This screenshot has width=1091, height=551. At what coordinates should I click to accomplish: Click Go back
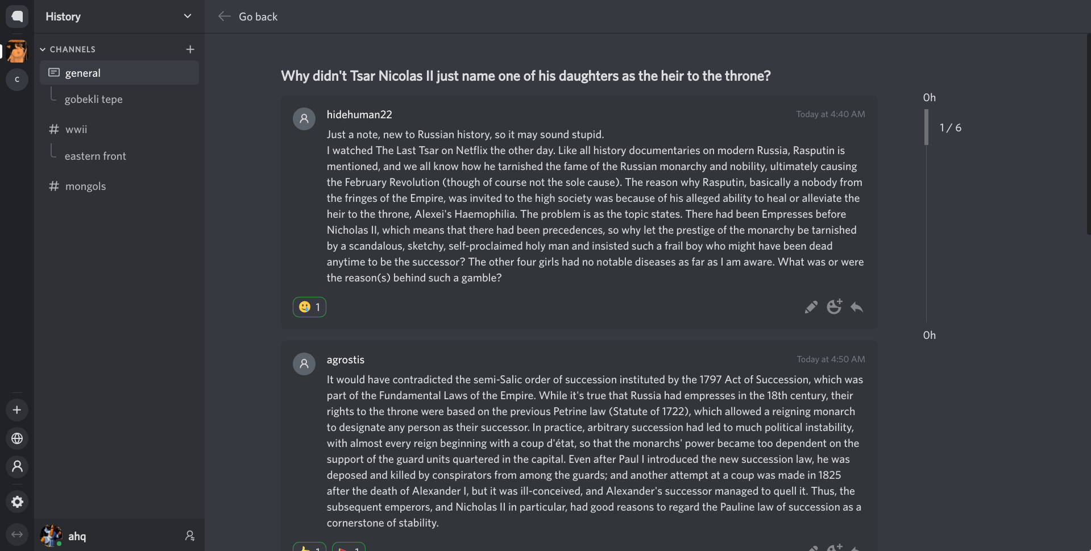(x=248, y=16)
